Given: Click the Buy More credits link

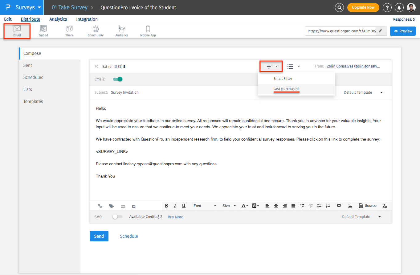Looking at the screenshot, I should point(175,217).
